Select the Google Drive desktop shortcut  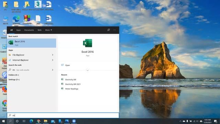click(27, 6)
